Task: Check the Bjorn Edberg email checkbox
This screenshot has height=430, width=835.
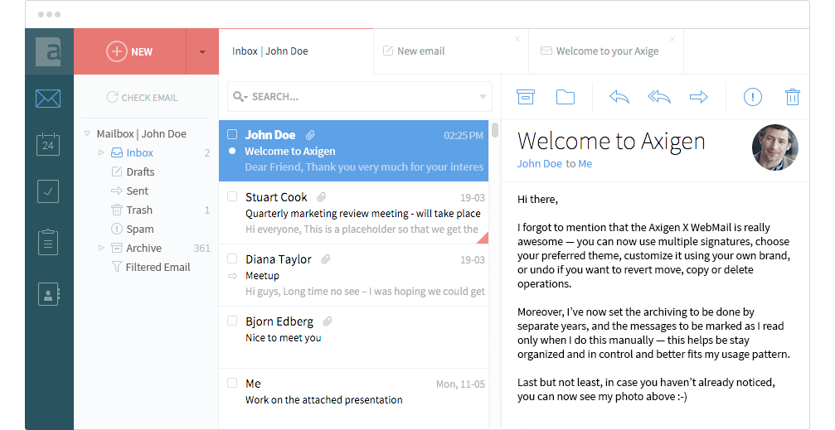Action: click(x=232, y=321)
